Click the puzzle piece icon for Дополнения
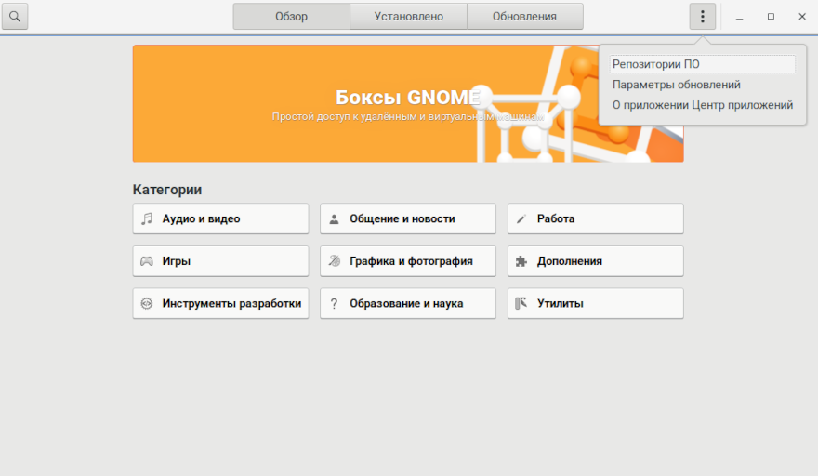This screenshot has width=818, height=476. click(x=521, y=261)
